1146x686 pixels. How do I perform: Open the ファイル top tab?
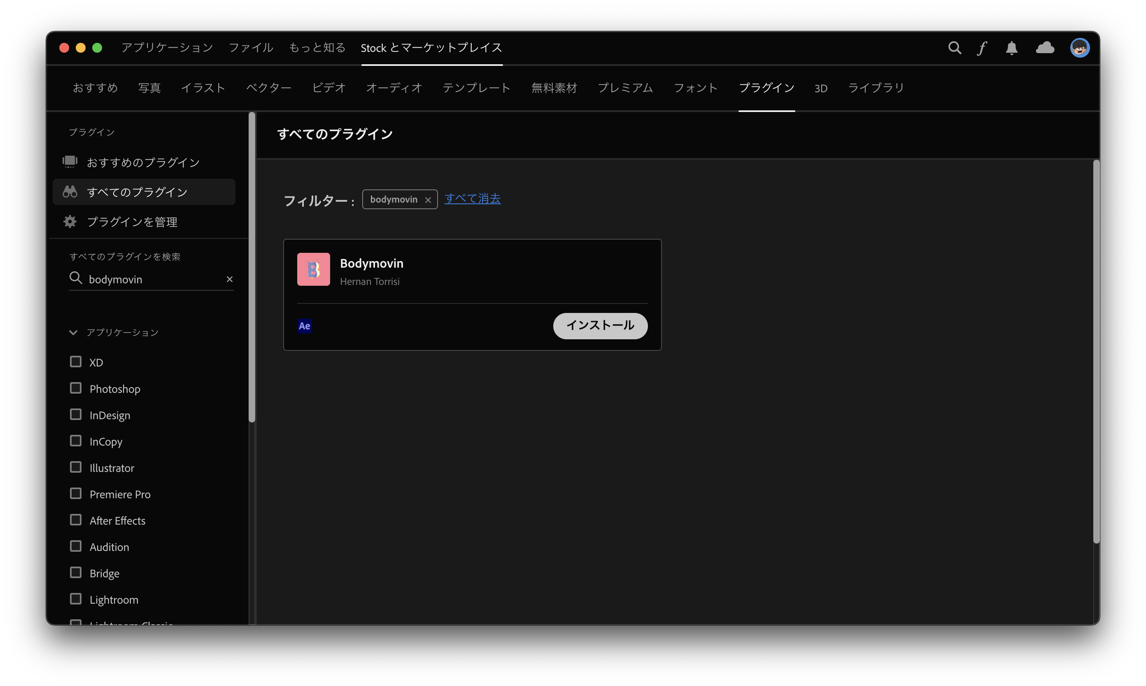coord(251,48)
